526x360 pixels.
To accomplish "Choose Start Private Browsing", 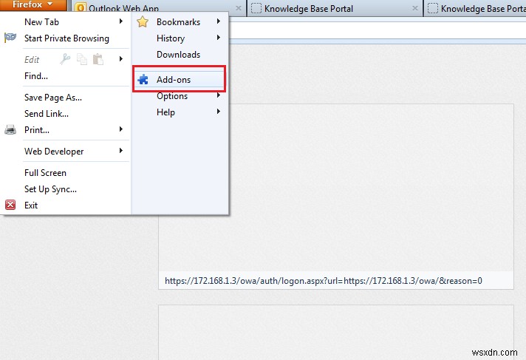I will click(66, 38).
